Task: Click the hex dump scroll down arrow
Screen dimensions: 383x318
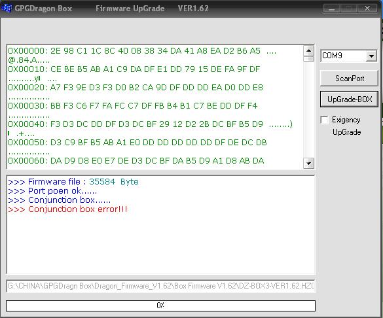Action: [308, 164]
